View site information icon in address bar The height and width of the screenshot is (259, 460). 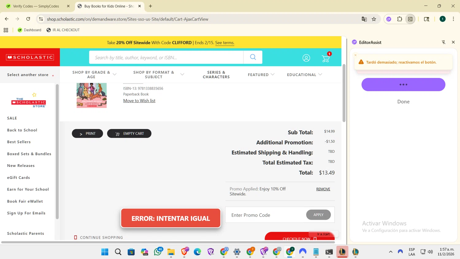click(41, 19)
